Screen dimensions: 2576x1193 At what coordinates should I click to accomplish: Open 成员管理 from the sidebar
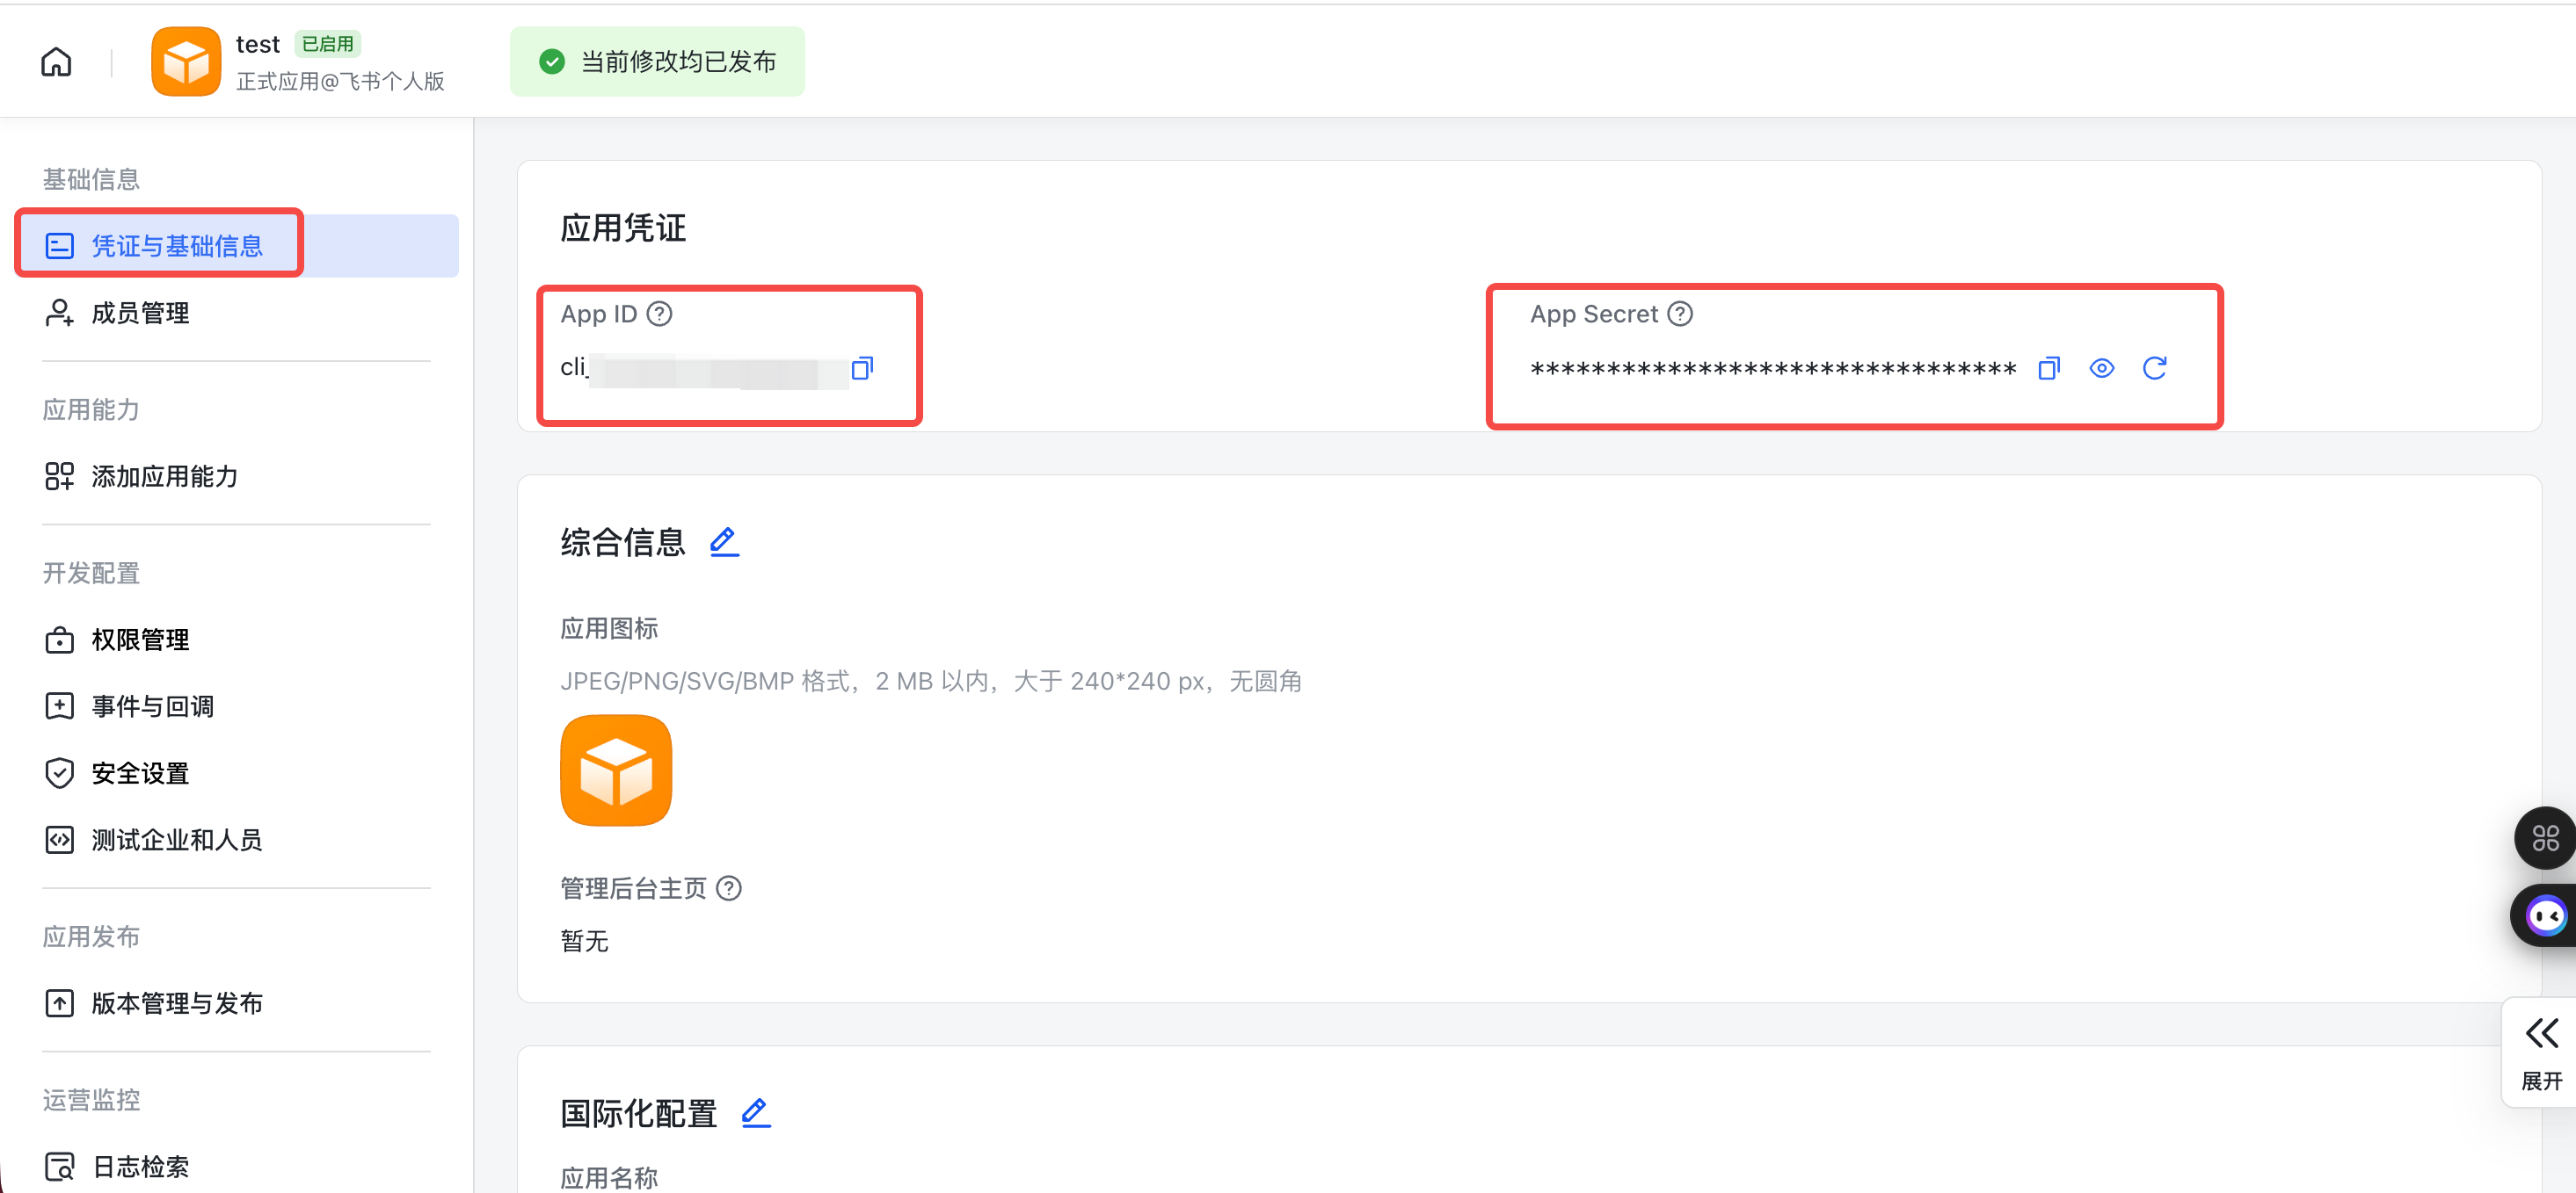point(139,312)
